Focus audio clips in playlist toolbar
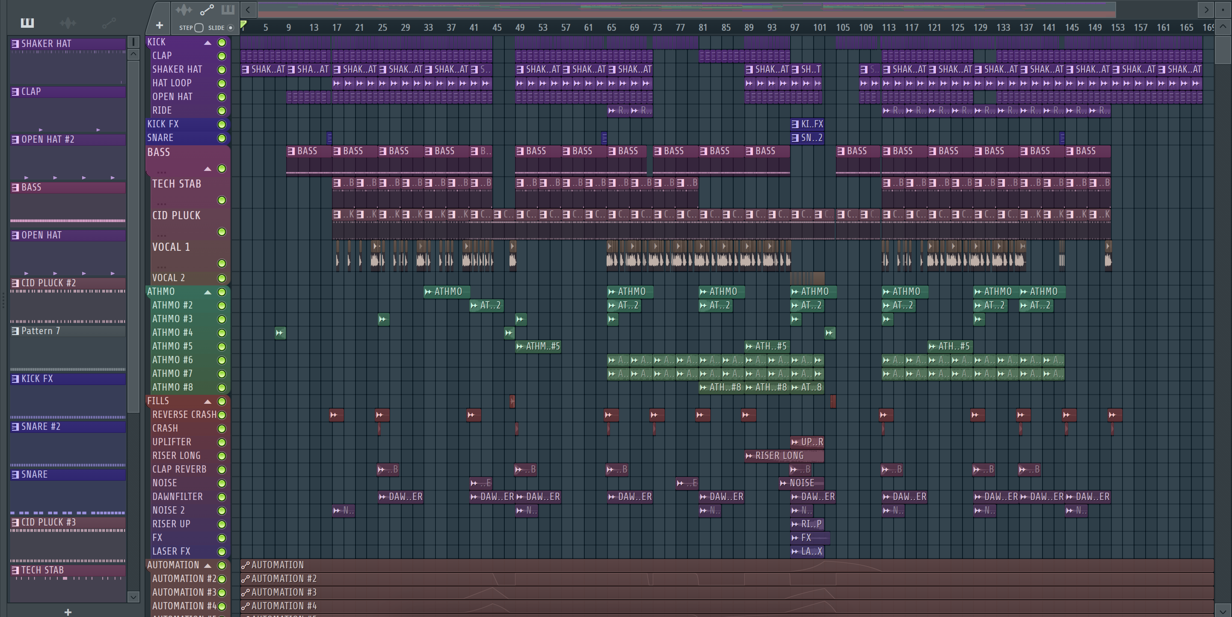The image size is (1232, 617). point(184,9)
